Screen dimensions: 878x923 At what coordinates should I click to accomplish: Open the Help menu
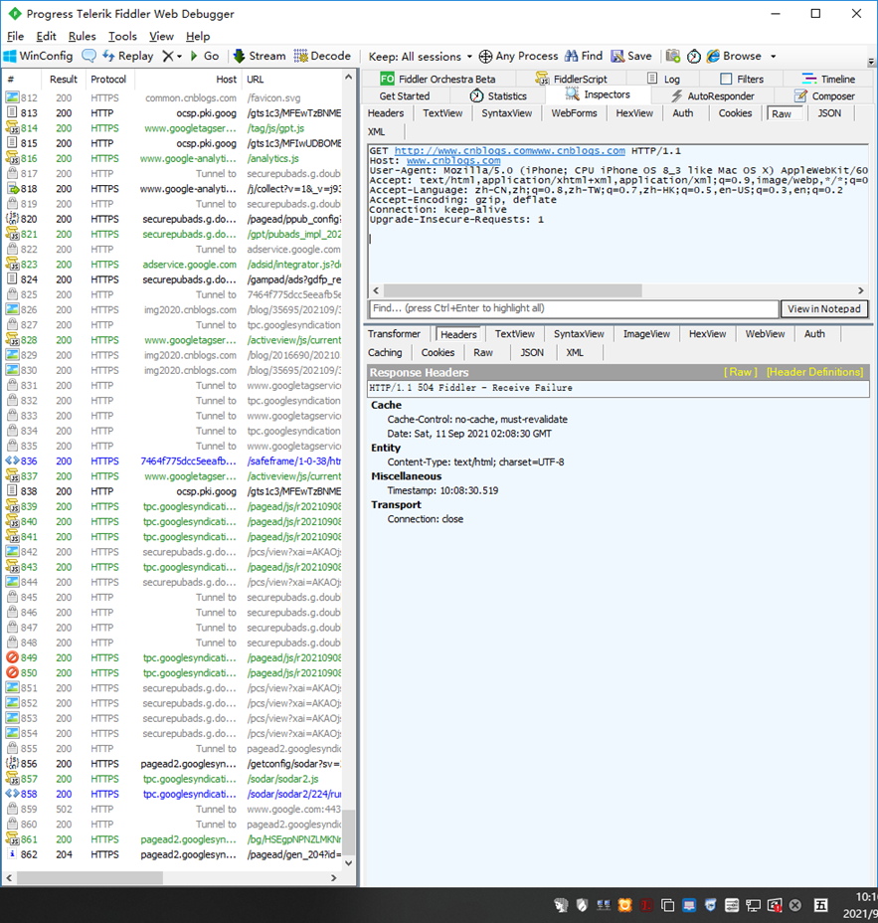coord(198,36)
